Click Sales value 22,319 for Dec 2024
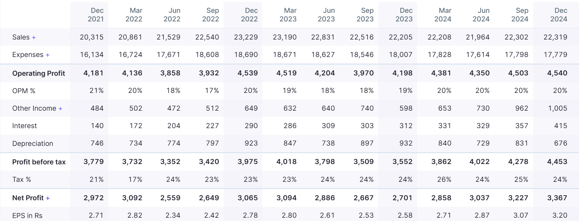The width and height of the screenshot is (579, 221). coord(555,37)
